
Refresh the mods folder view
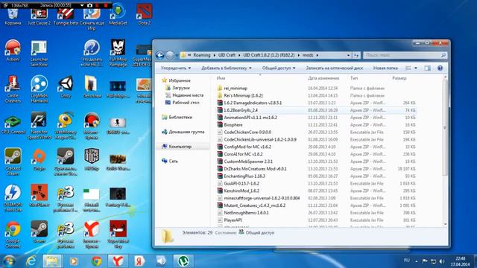click(x=356, y=55)
